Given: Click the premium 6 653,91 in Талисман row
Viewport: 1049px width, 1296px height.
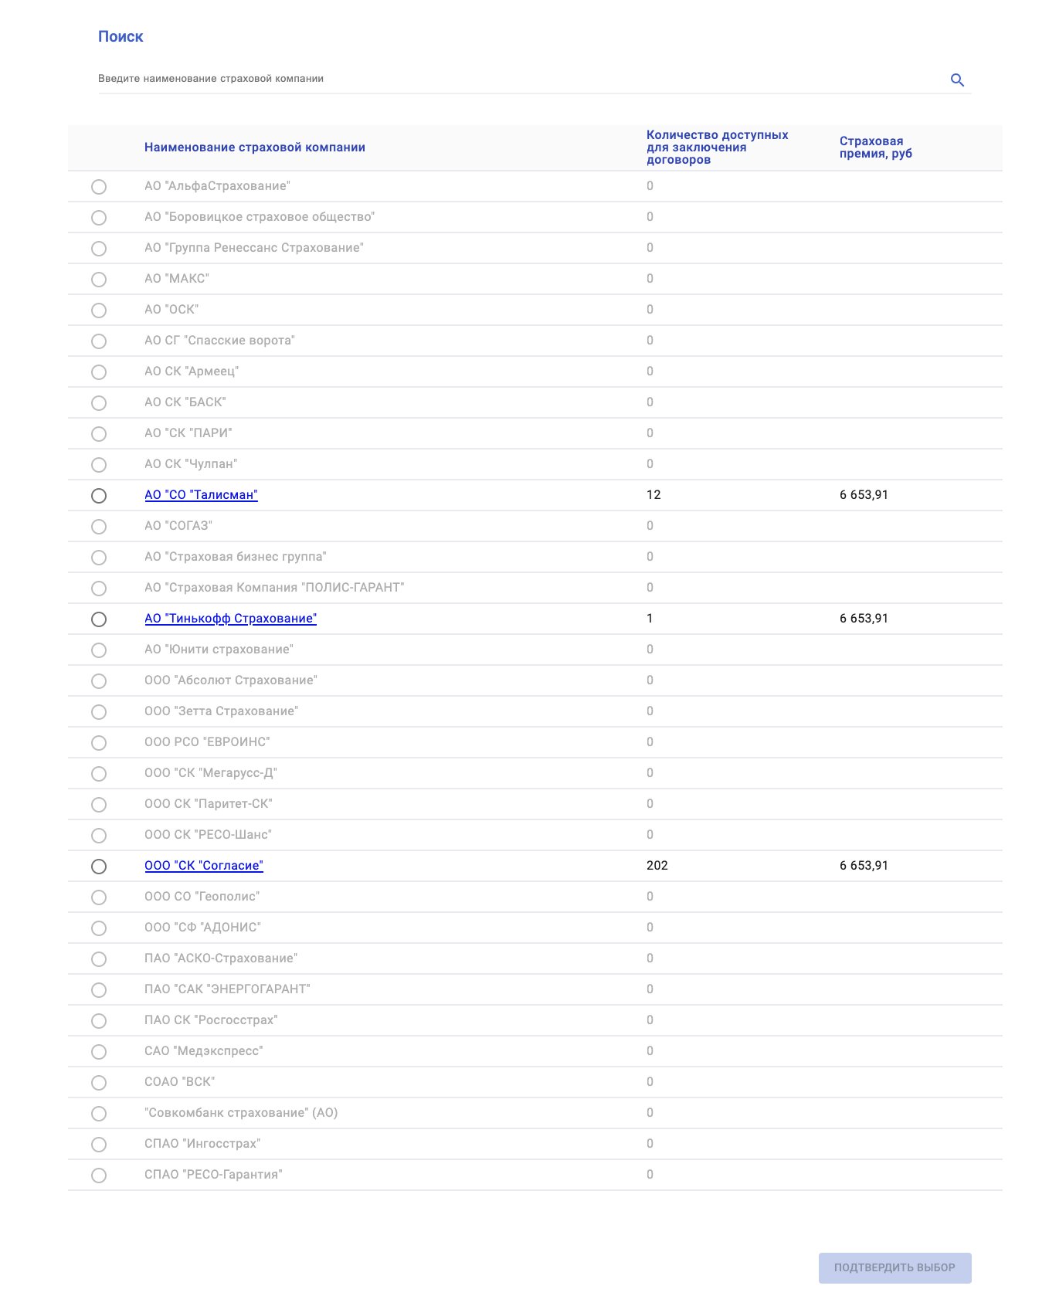Looking at the screenshot, I should pos(864,495).
